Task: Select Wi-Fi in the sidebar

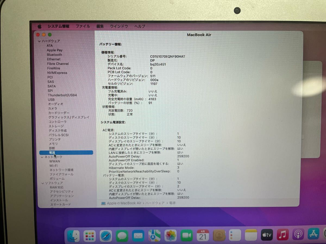Action: [x=53, y=166]
